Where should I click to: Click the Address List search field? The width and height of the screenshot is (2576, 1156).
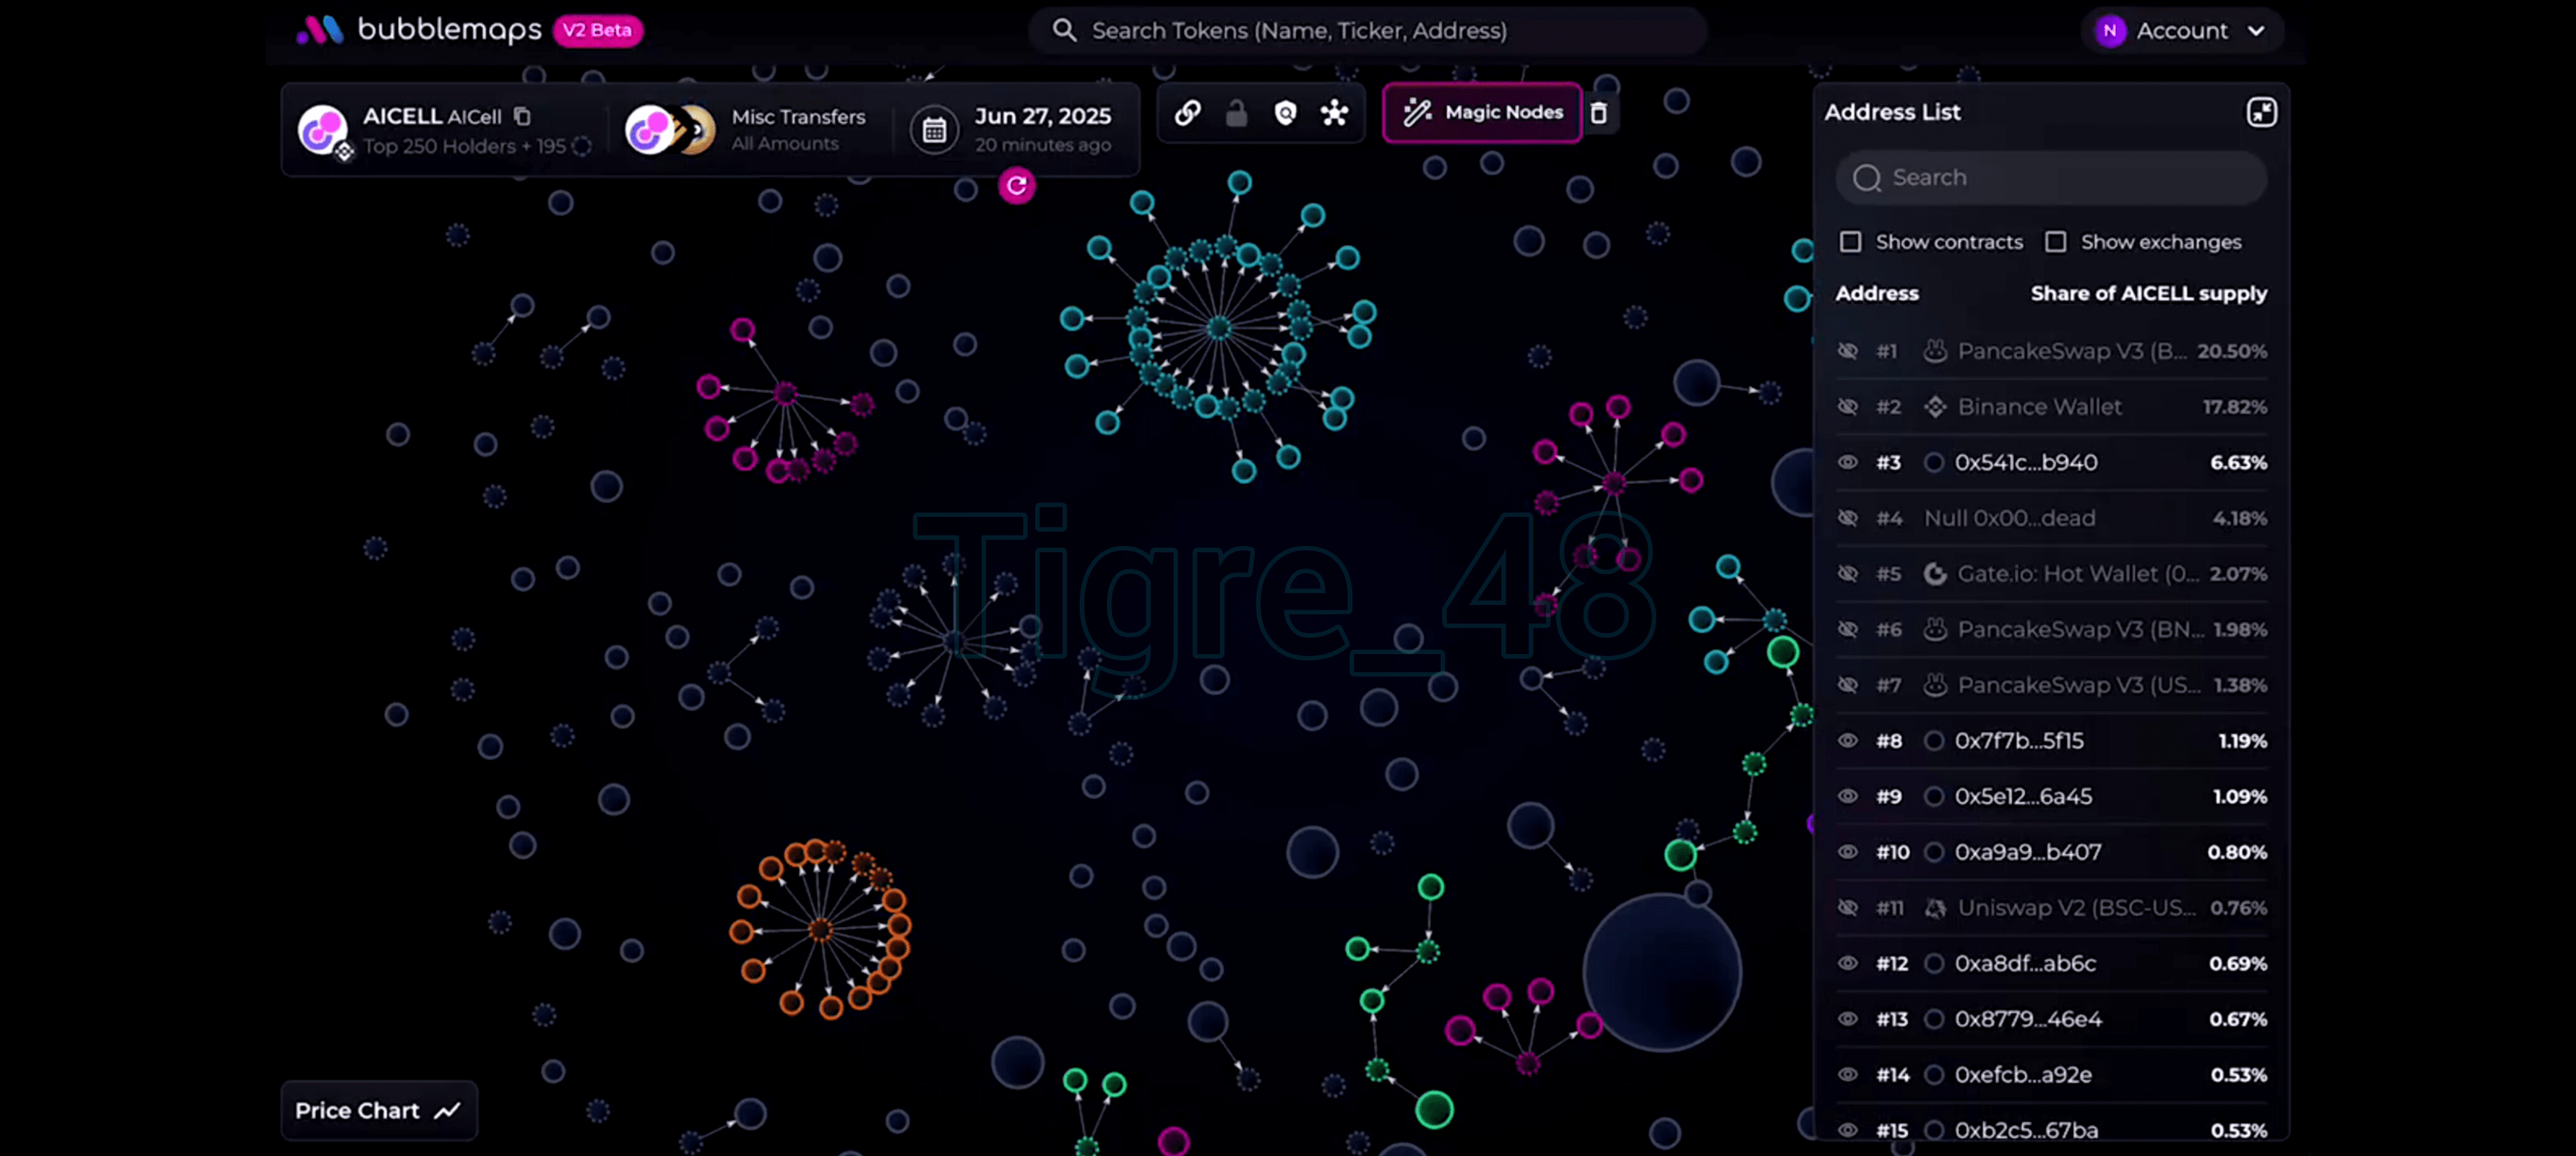pyautogui.click(x=2051, y=178)
